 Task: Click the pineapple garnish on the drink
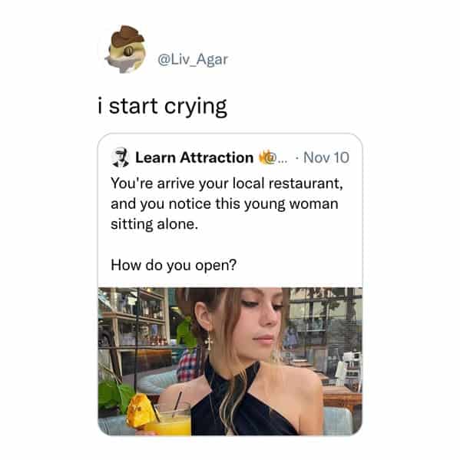tap(140, 411)
